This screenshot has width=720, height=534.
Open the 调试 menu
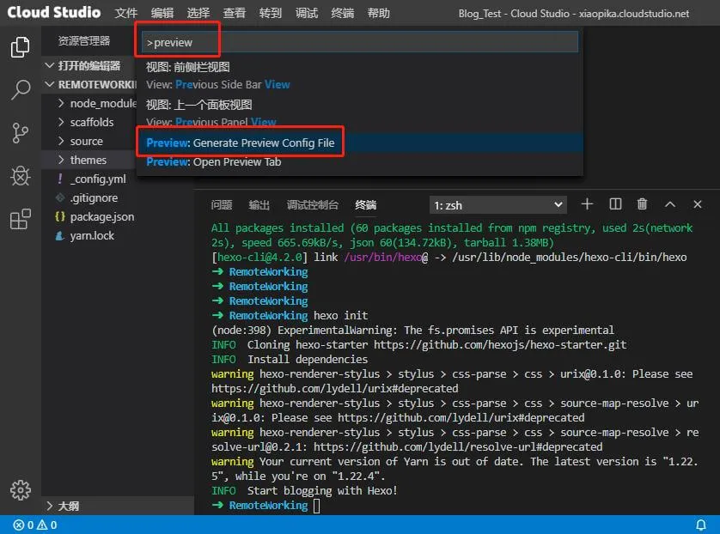click(x=306, y=13)
